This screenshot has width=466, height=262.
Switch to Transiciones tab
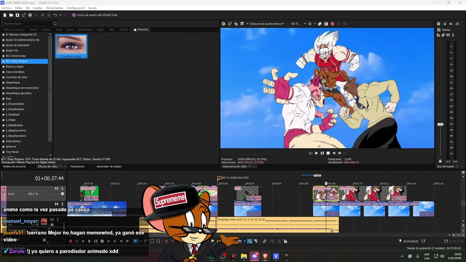77,167
